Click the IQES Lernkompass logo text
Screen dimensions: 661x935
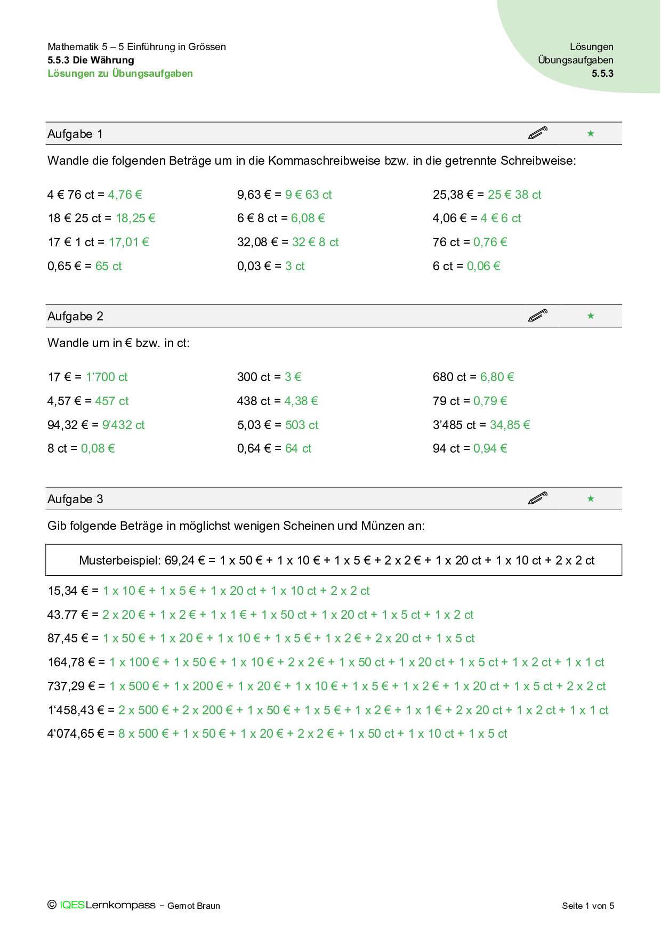pyautogui.click(x=108, y=905)
